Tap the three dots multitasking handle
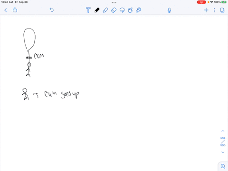Image resolution: width=228 pixels, height=171 pixels. pos(114,2)
